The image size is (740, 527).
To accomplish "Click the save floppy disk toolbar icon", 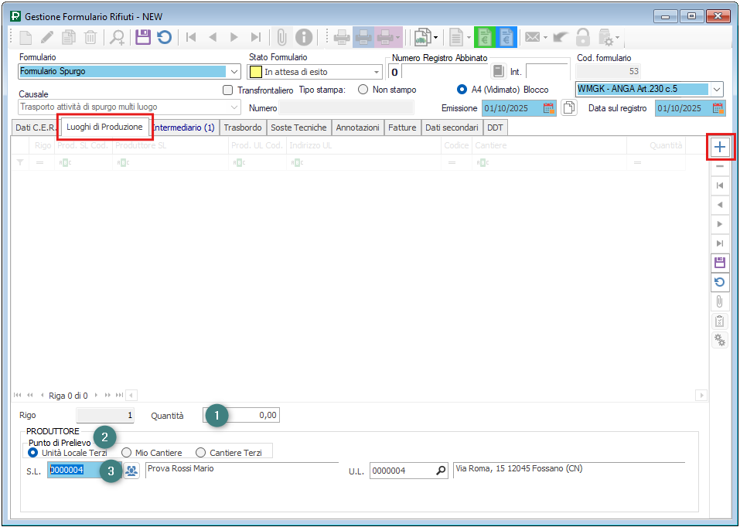I will 142,37.
